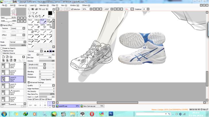Image resolution: width=209 pixels, height=117 pixels.
Task: Select the 2.6 brush size preset
Action: tap(35, 104)
